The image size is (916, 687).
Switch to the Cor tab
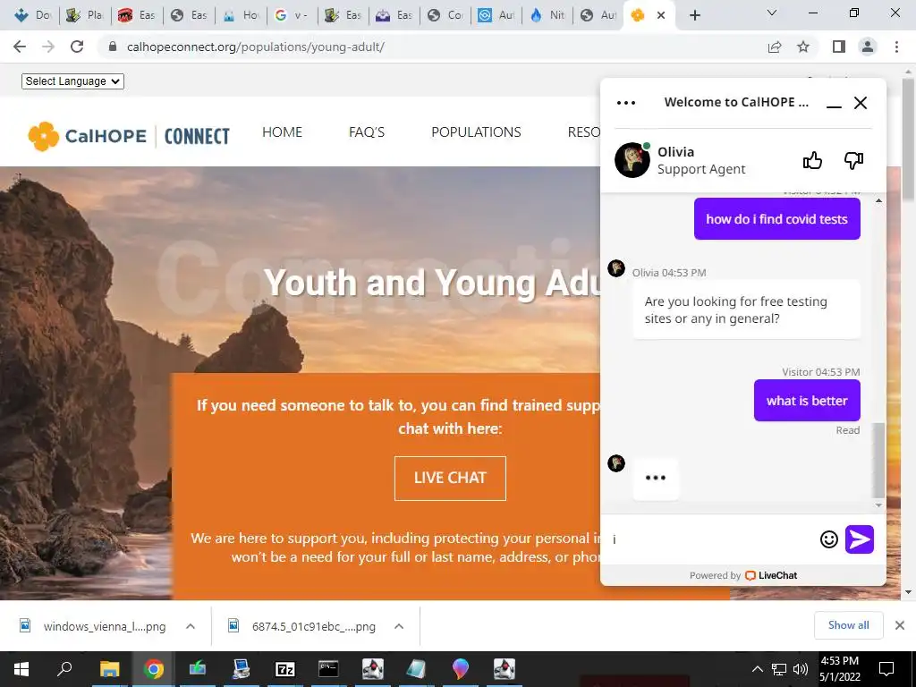[445, 15]
